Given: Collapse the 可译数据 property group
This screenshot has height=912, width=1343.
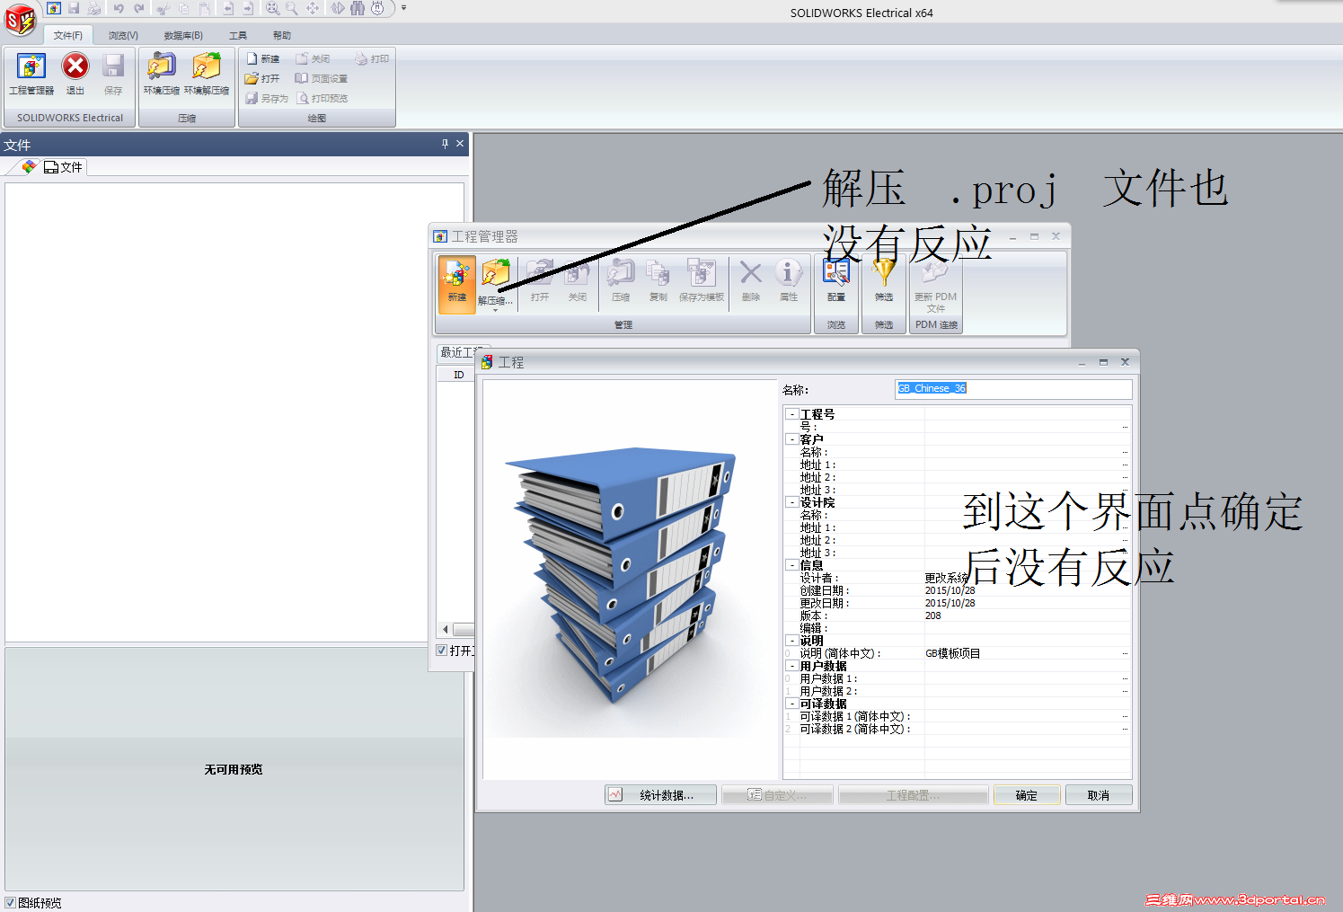Looking at the screenshot, I should tap(791, 704).
